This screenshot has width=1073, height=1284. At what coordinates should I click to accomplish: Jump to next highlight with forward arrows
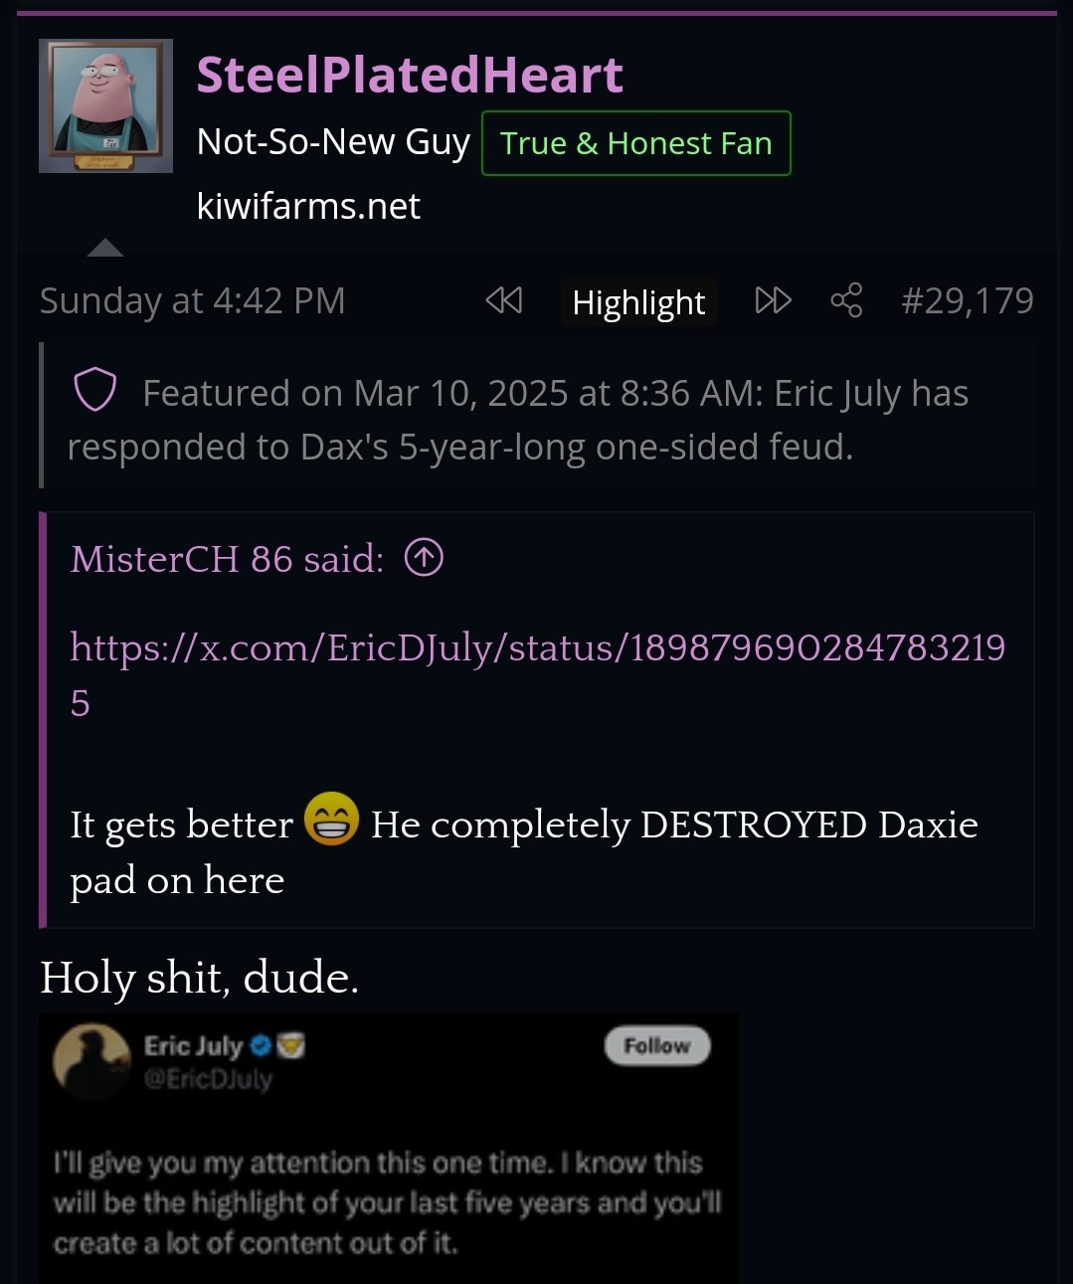tap(774, 300)
